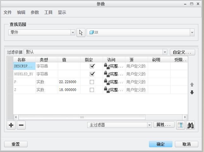Click value cell 18.000000
This screenshot has width=204, height=152.
click(69, 90)
